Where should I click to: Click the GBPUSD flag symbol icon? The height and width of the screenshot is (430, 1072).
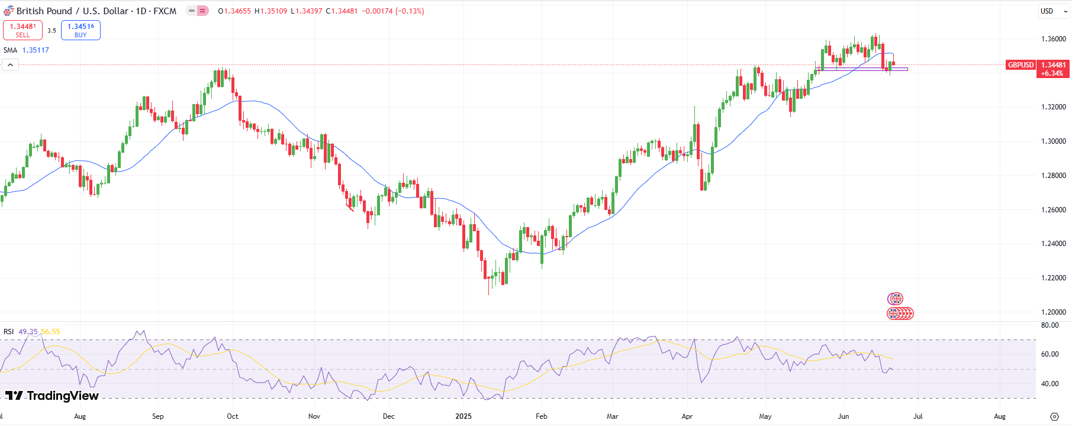pyautogui.click(x=8, y=11)
